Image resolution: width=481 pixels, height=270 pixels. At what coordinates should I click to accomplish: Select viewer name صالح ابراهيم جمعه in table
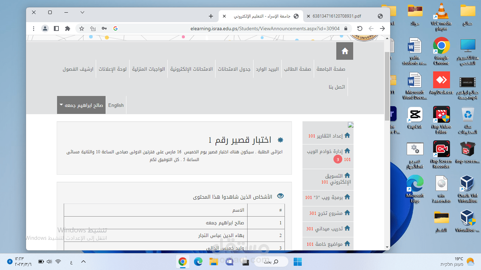click(225, 223)
